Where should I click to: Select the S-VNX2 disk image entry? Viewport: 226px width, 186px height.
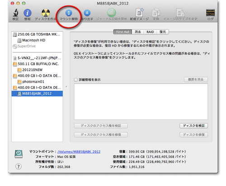coord(37,58)
